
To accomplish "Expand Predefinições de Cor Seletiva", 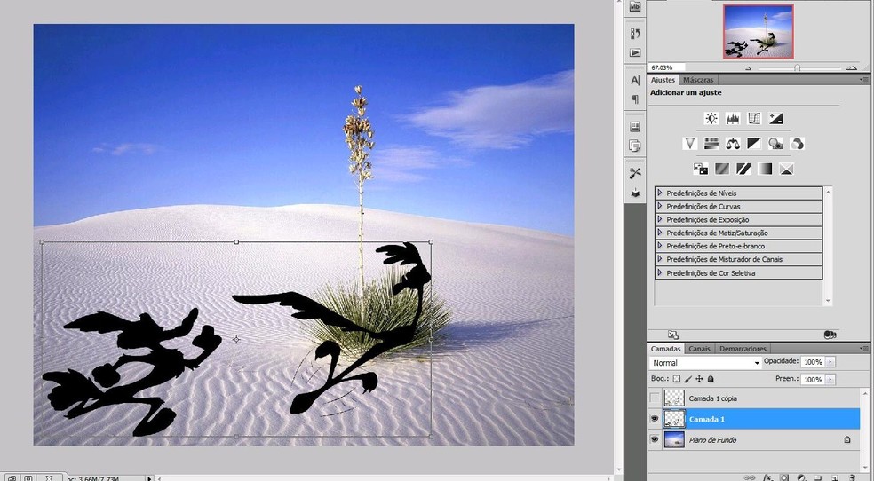I will pyautogui.click(x=659, y=272).
